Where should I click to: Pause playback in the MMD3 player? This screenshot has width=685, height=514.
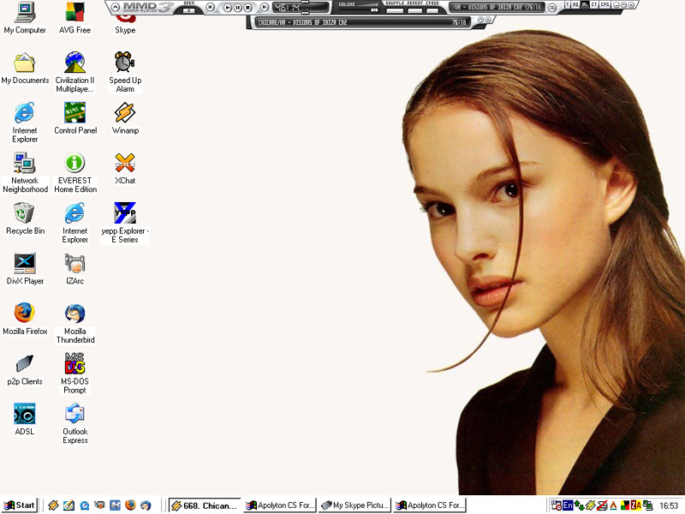coord(237,8)
